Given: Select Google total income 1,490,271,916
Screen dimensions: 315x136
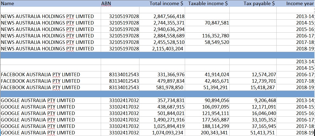Looking at the screenshot, I should point(162,120).
